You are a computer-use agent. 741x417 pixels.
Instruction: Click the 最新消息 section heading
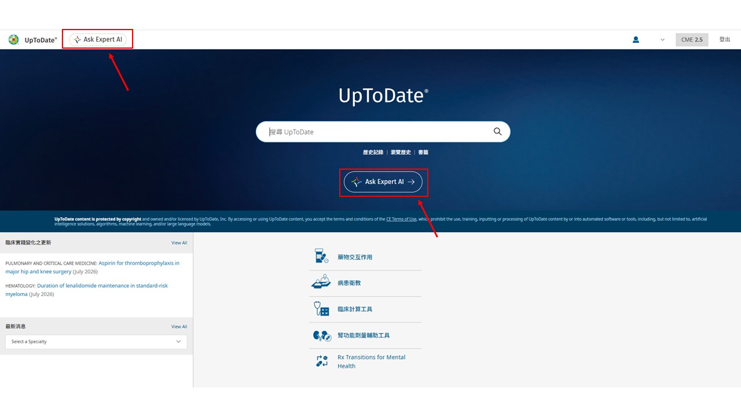click(x=16, y=327)
